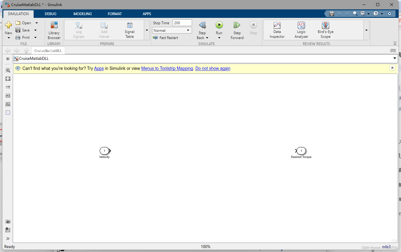Open the simulation mode Normal dropdown

(x=172, y=30)
